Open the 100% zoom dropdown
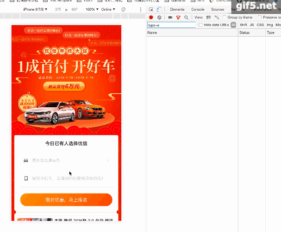The width and height of the screenshot is (281, 232). point(92,9)
